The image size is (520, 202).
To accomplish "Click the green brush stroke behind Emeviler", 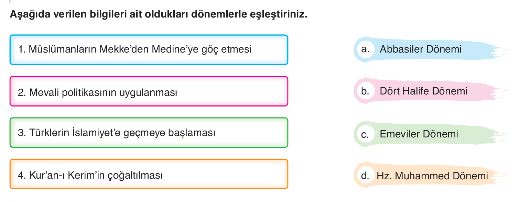I will 431,134.
